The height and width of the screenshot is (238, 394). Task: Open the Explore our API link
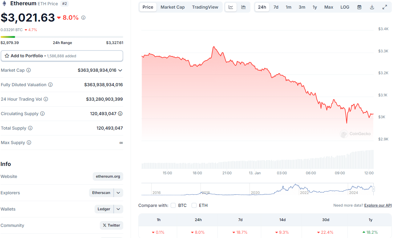coord(378,205)
